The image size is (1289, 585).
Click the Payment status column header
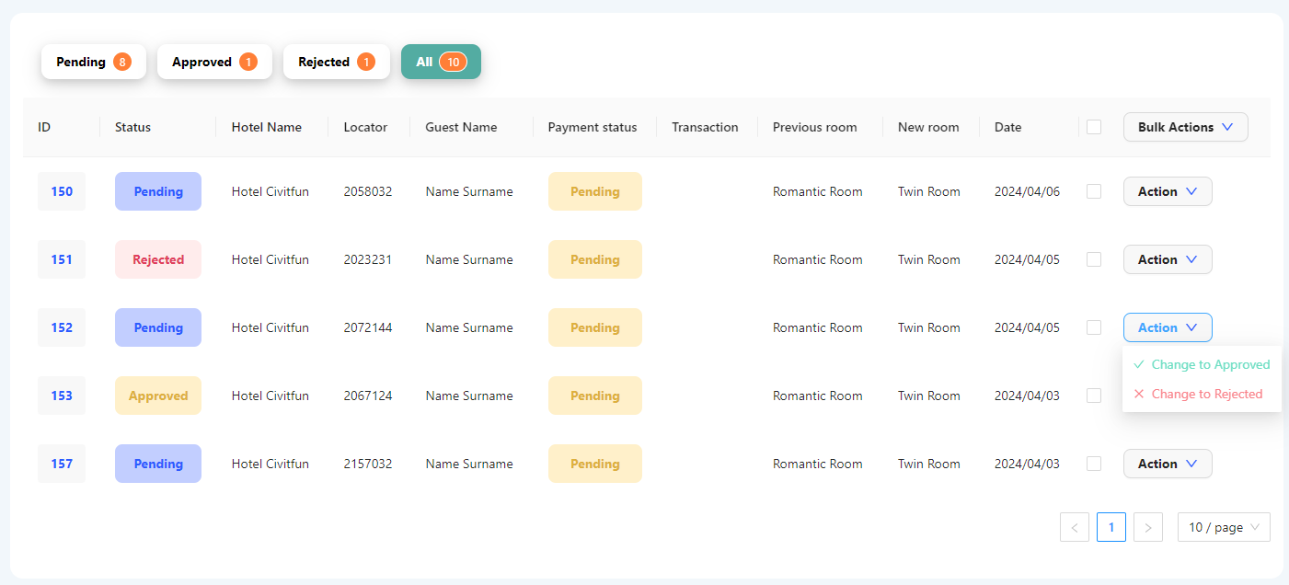593,127
